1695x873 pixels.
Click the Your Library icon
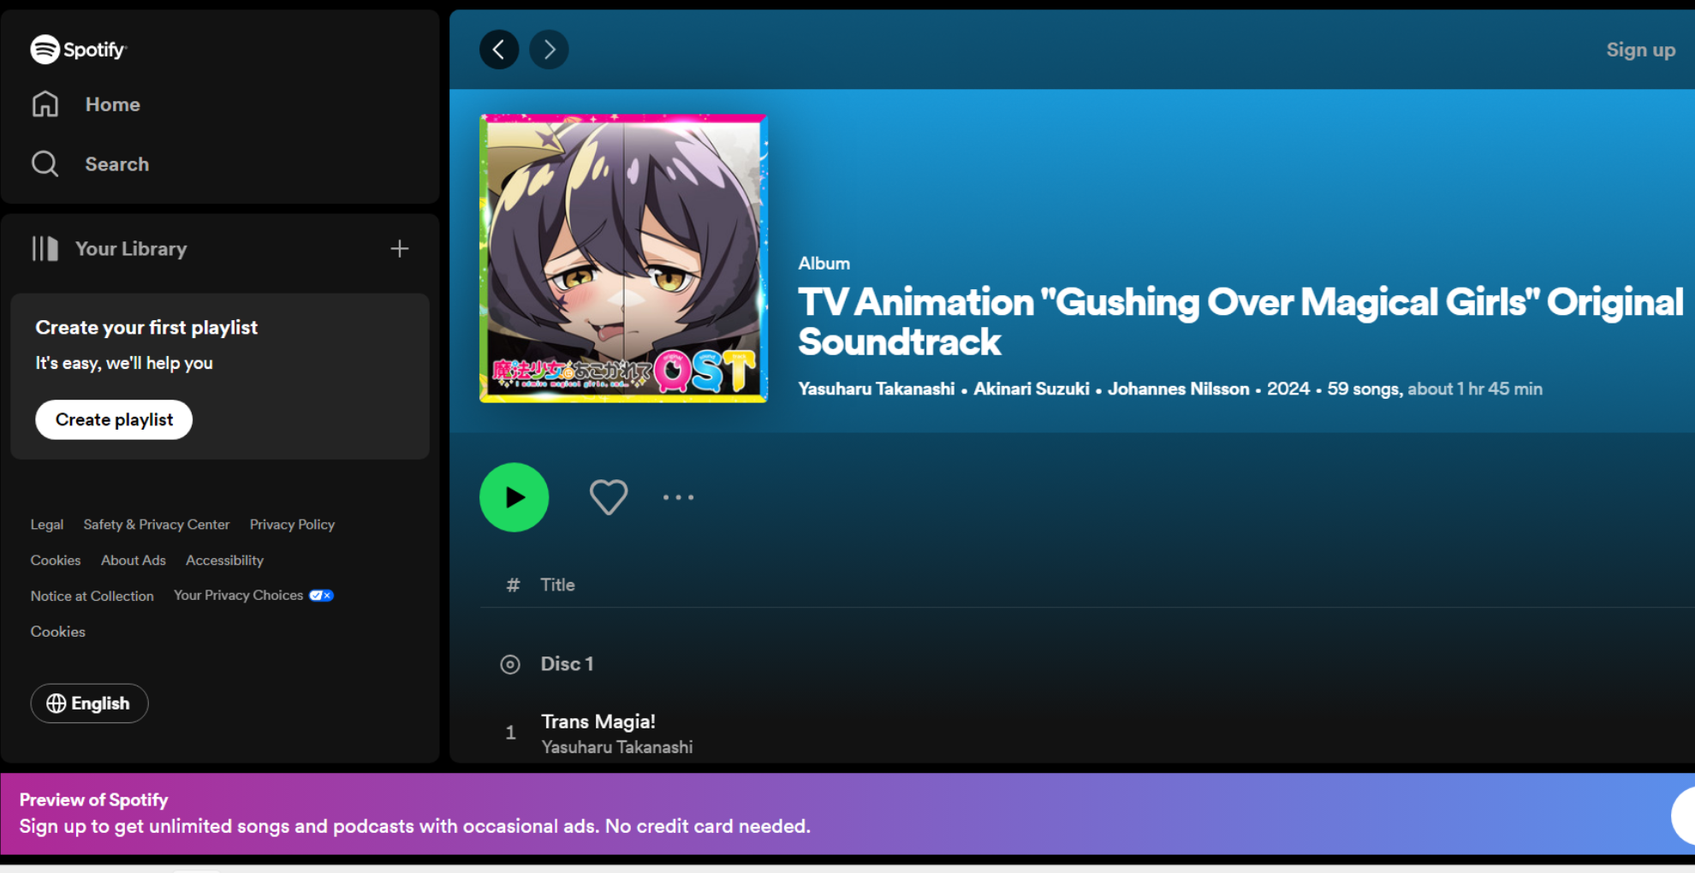45,248
